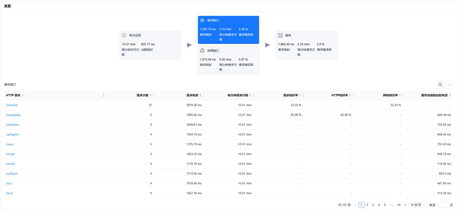Image resolution: width=457 pixels, height=212 pixels.
Task: Open the /awwgolayr request link
Action: [13, 115]
